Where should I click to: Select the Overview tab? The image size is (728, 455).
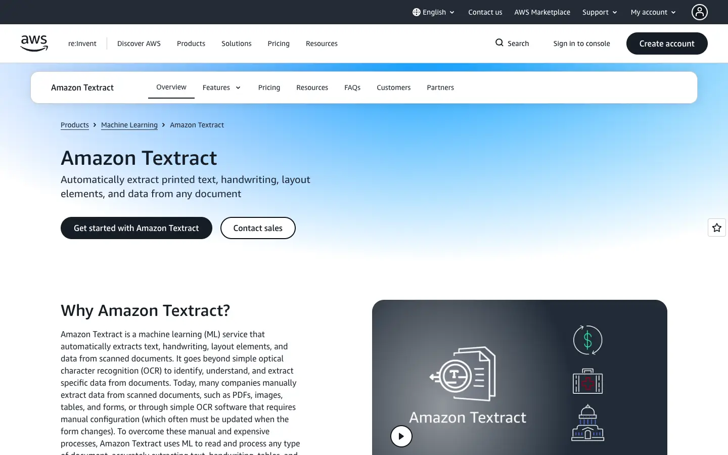point(171,87)
